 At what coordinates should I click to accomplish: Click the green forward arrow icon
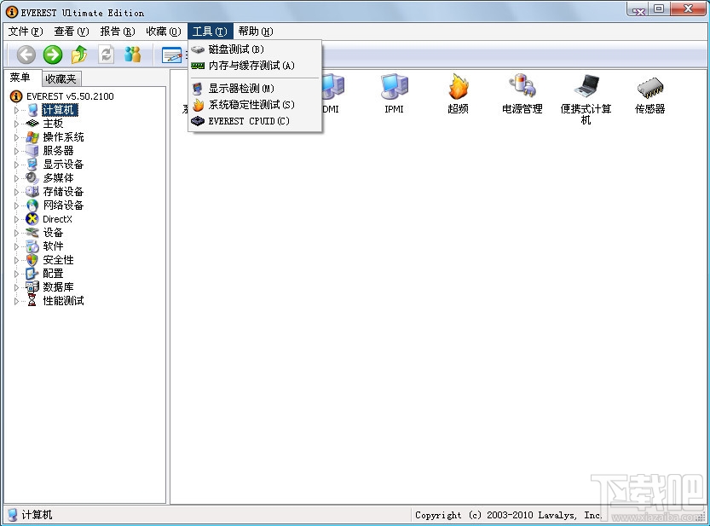click(x=51, y=54)
